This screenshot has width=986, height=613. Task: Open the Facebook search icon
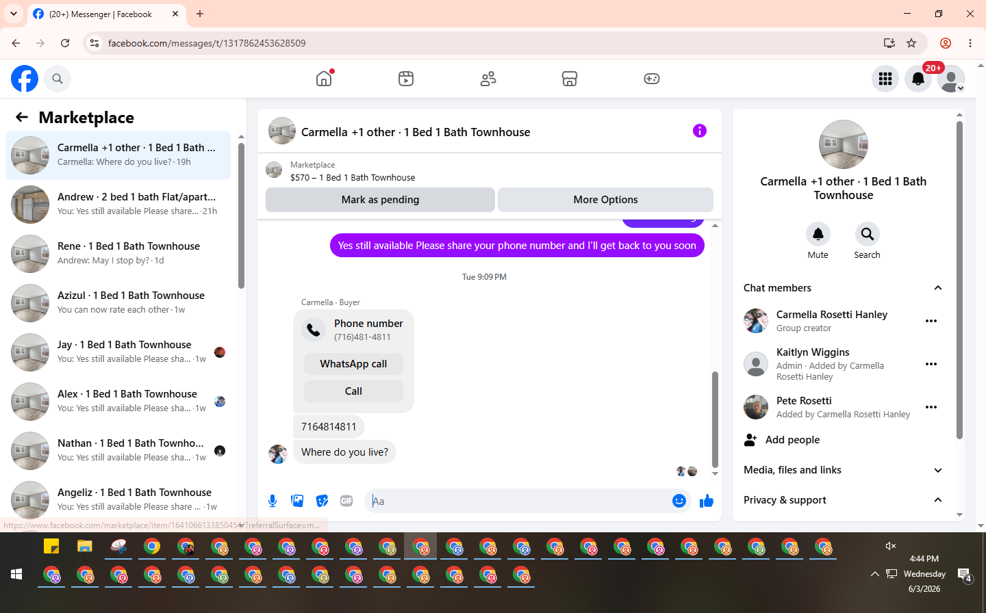point(58,79)
